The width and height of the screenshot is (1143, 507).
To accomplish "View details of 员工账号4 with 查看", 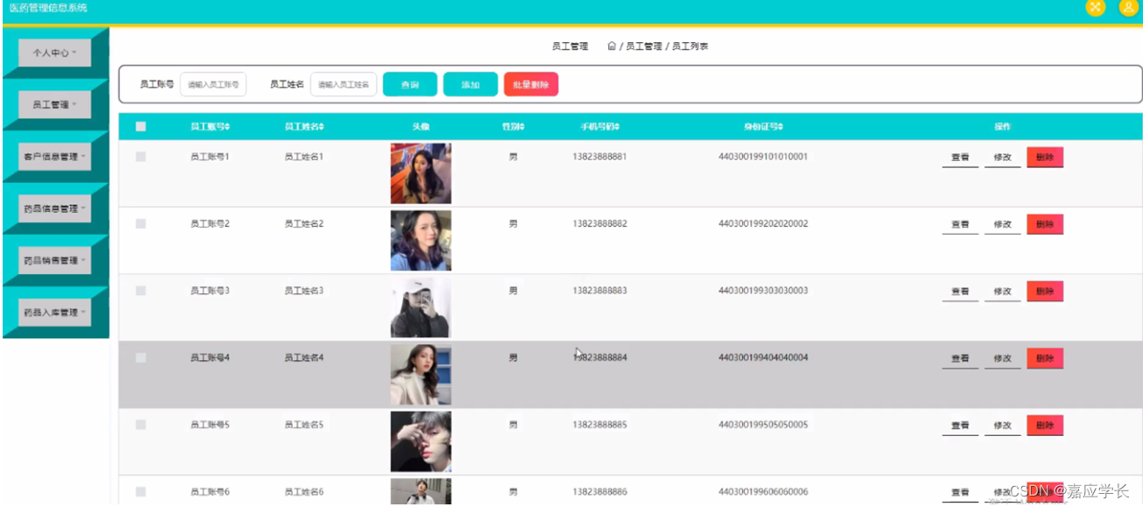I will (961, 358).
